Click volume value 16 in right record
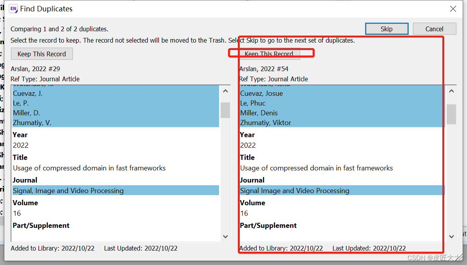The height and width of the screenshot is (265, 467). [x=244, y=213]
